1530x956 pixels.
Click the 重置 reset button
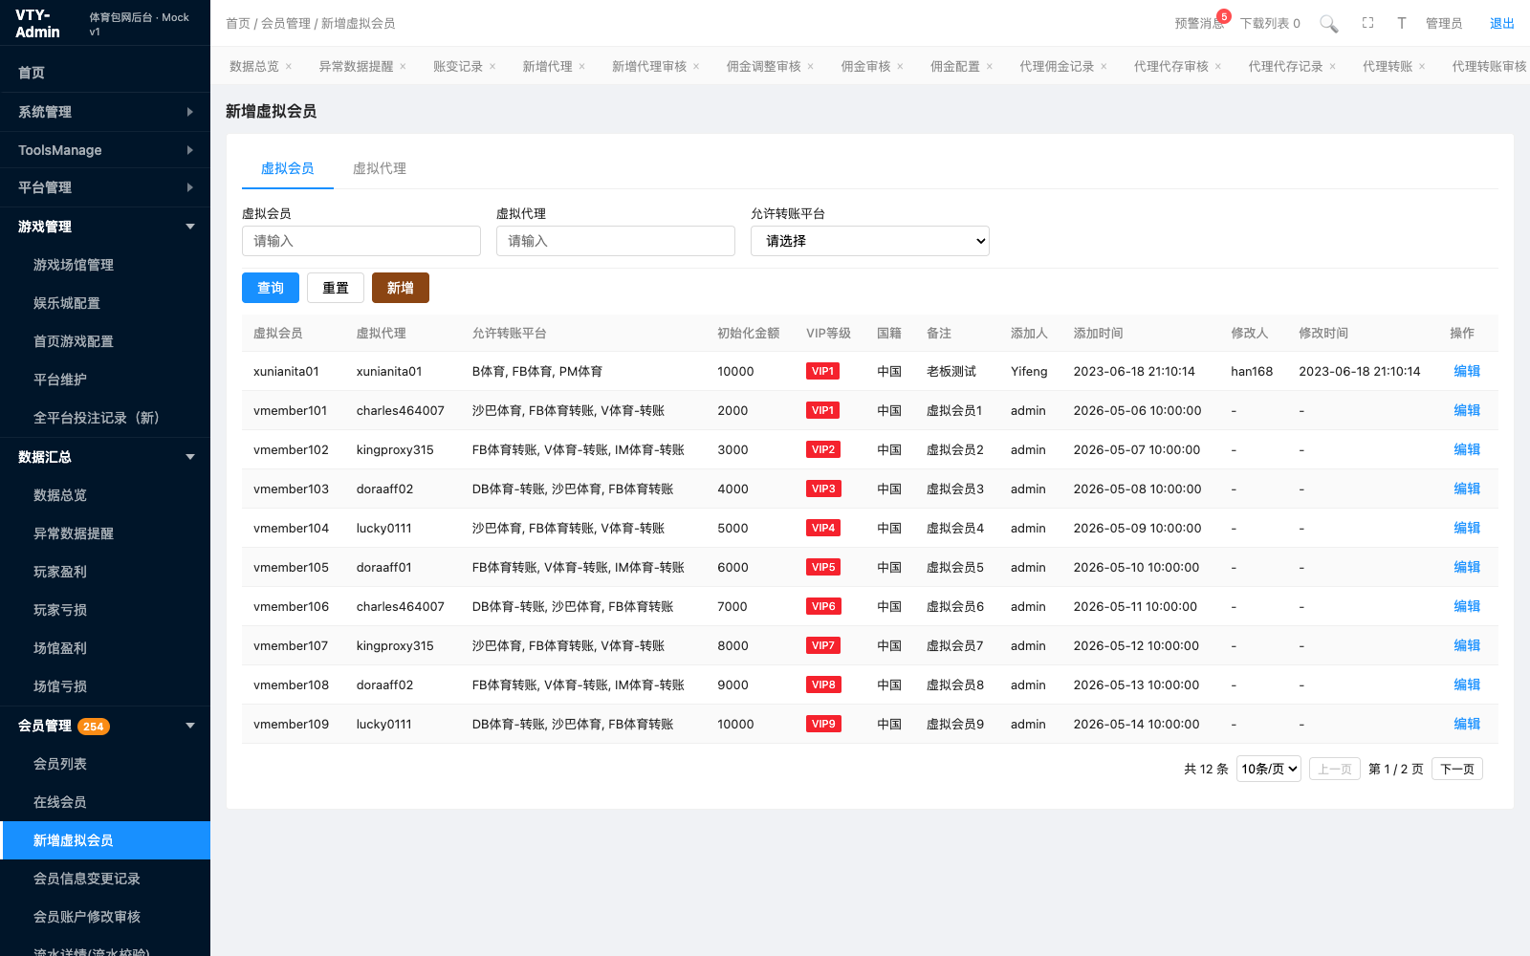pos(336,288)
